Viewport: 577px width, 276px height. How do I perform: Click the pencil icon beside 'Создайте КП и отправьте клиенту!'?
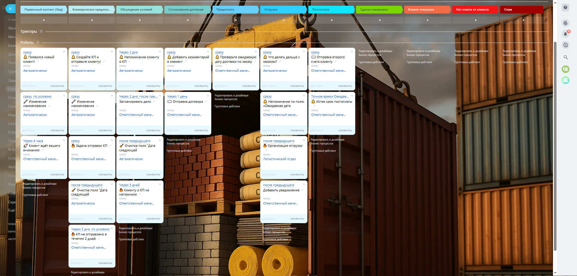[104, 62]
